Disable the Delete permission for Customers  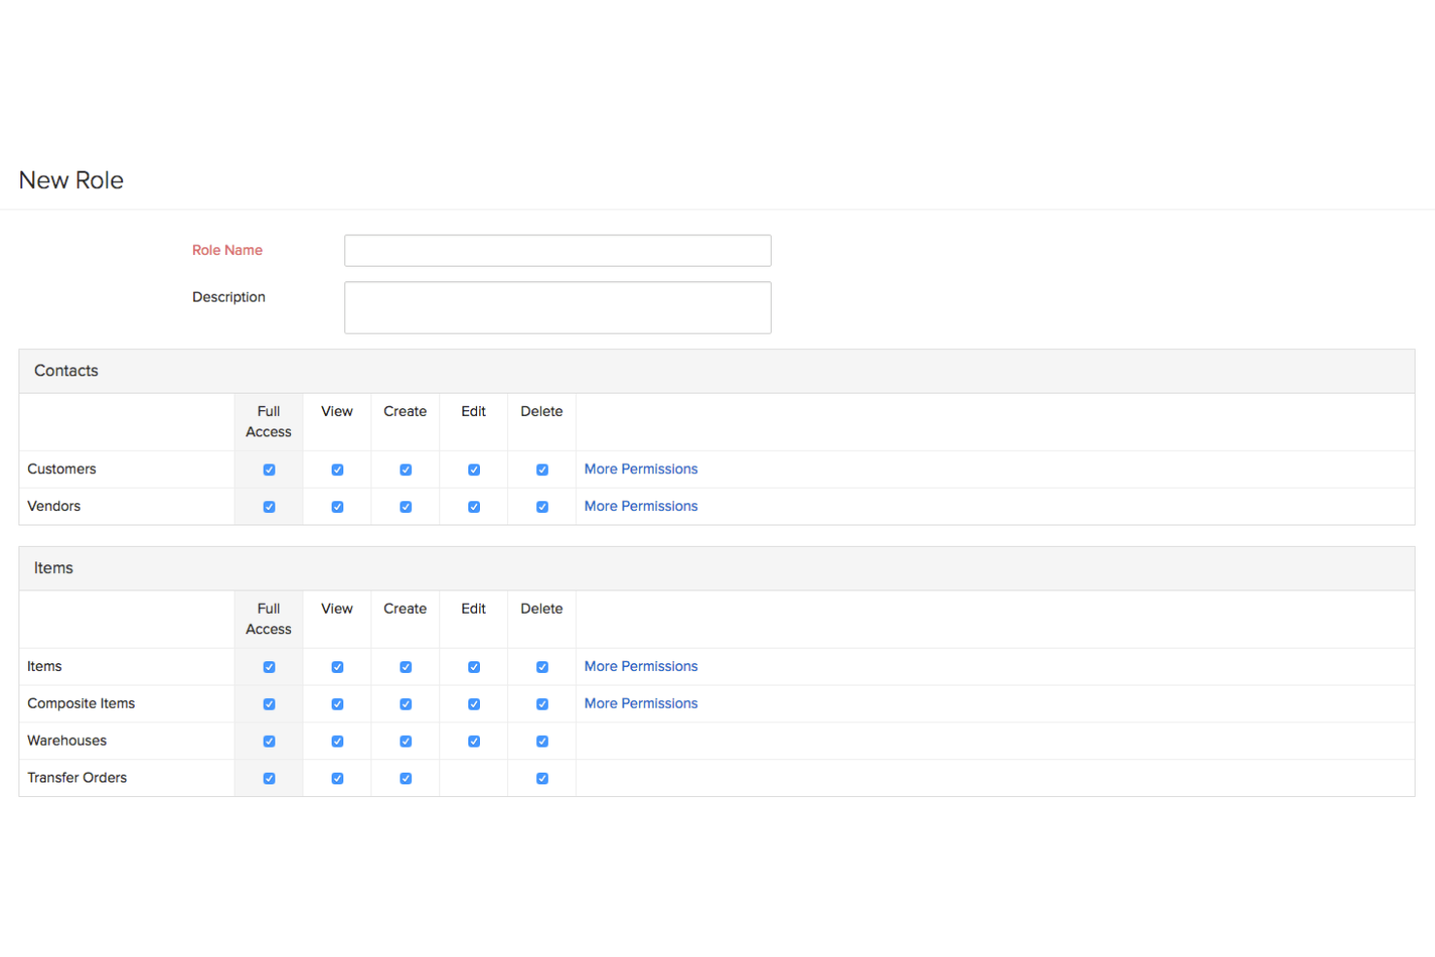(542, 469)
